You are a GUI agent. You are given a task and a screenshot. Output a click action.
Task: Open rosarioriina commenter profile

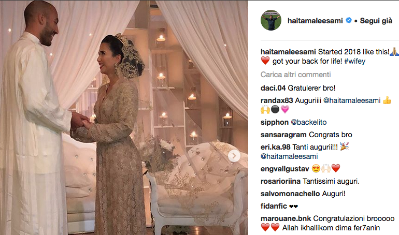[x=280, y=181]
